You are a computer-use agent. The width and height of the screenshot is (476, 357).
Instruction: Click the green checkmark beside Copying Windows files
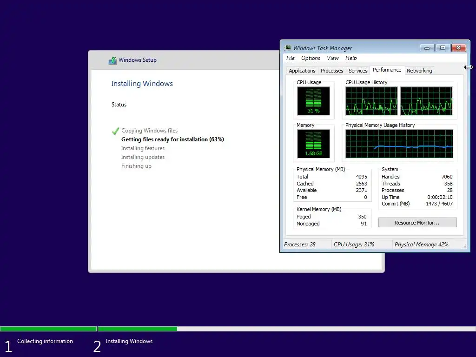(x=115, y=131)
